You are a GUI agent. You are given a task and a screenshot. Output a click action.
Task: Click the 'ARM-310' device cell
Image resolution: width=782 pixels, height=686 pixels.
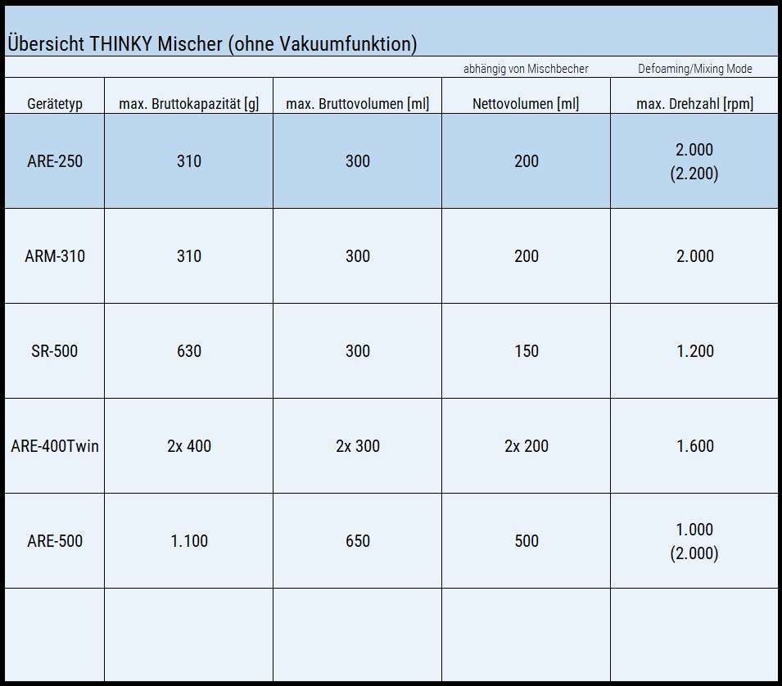[55, 256]
